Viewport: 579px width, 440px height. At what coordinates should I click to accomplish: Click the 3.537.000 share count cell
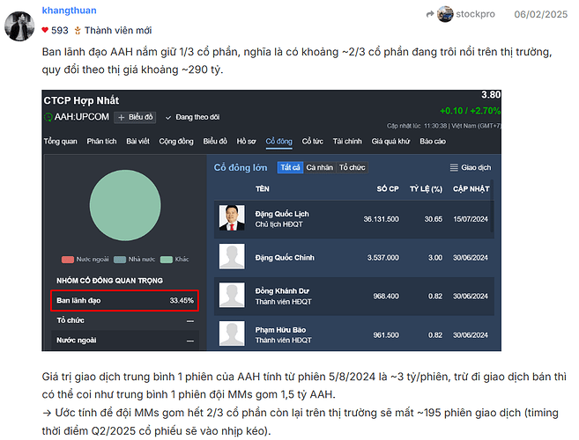(x=383, y=258)
